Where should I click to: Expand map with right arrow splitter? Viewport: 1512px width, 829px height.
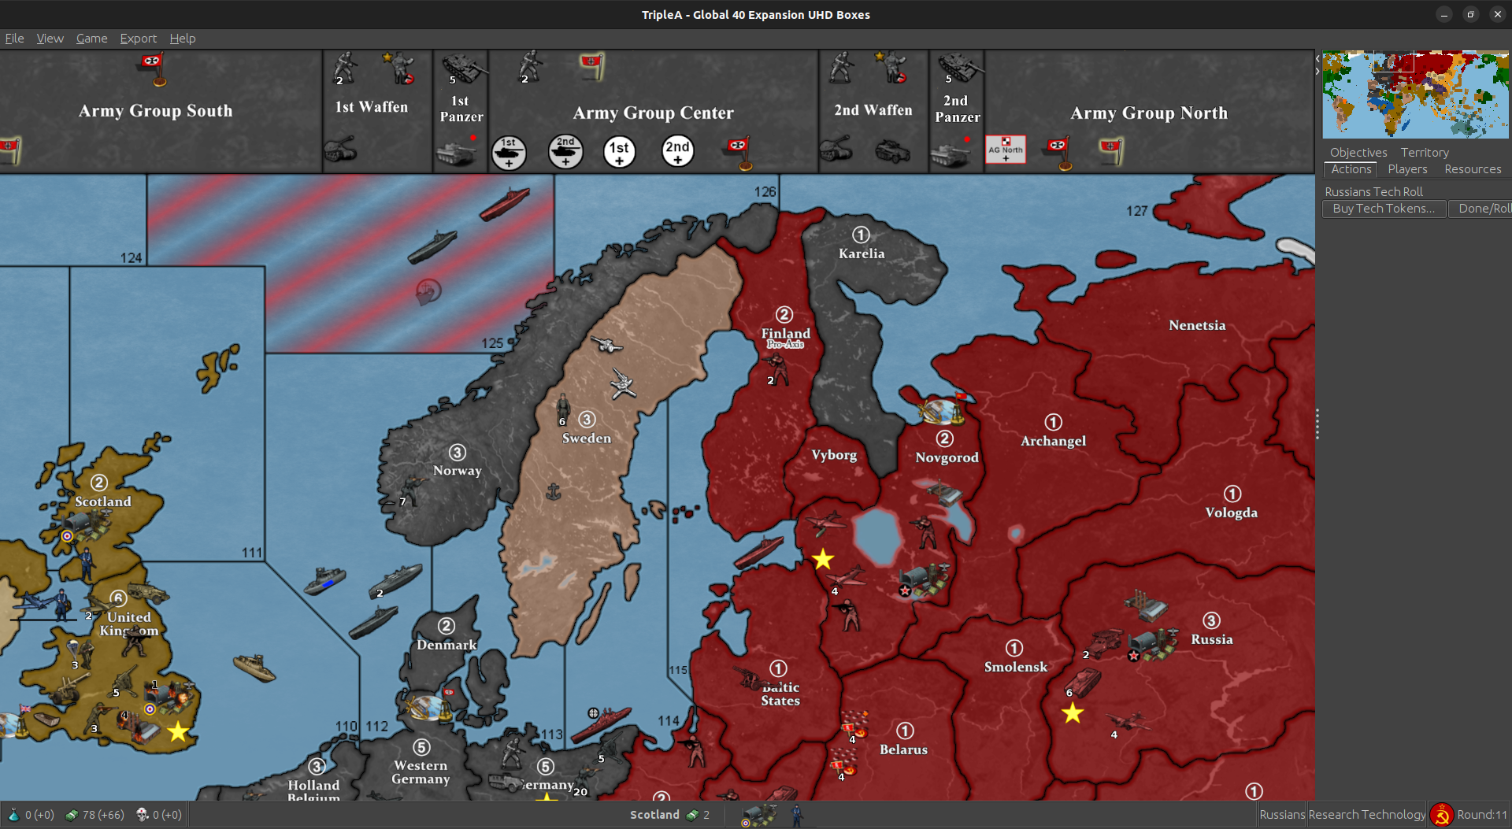pyautogui.click(x=1317, y=72)
